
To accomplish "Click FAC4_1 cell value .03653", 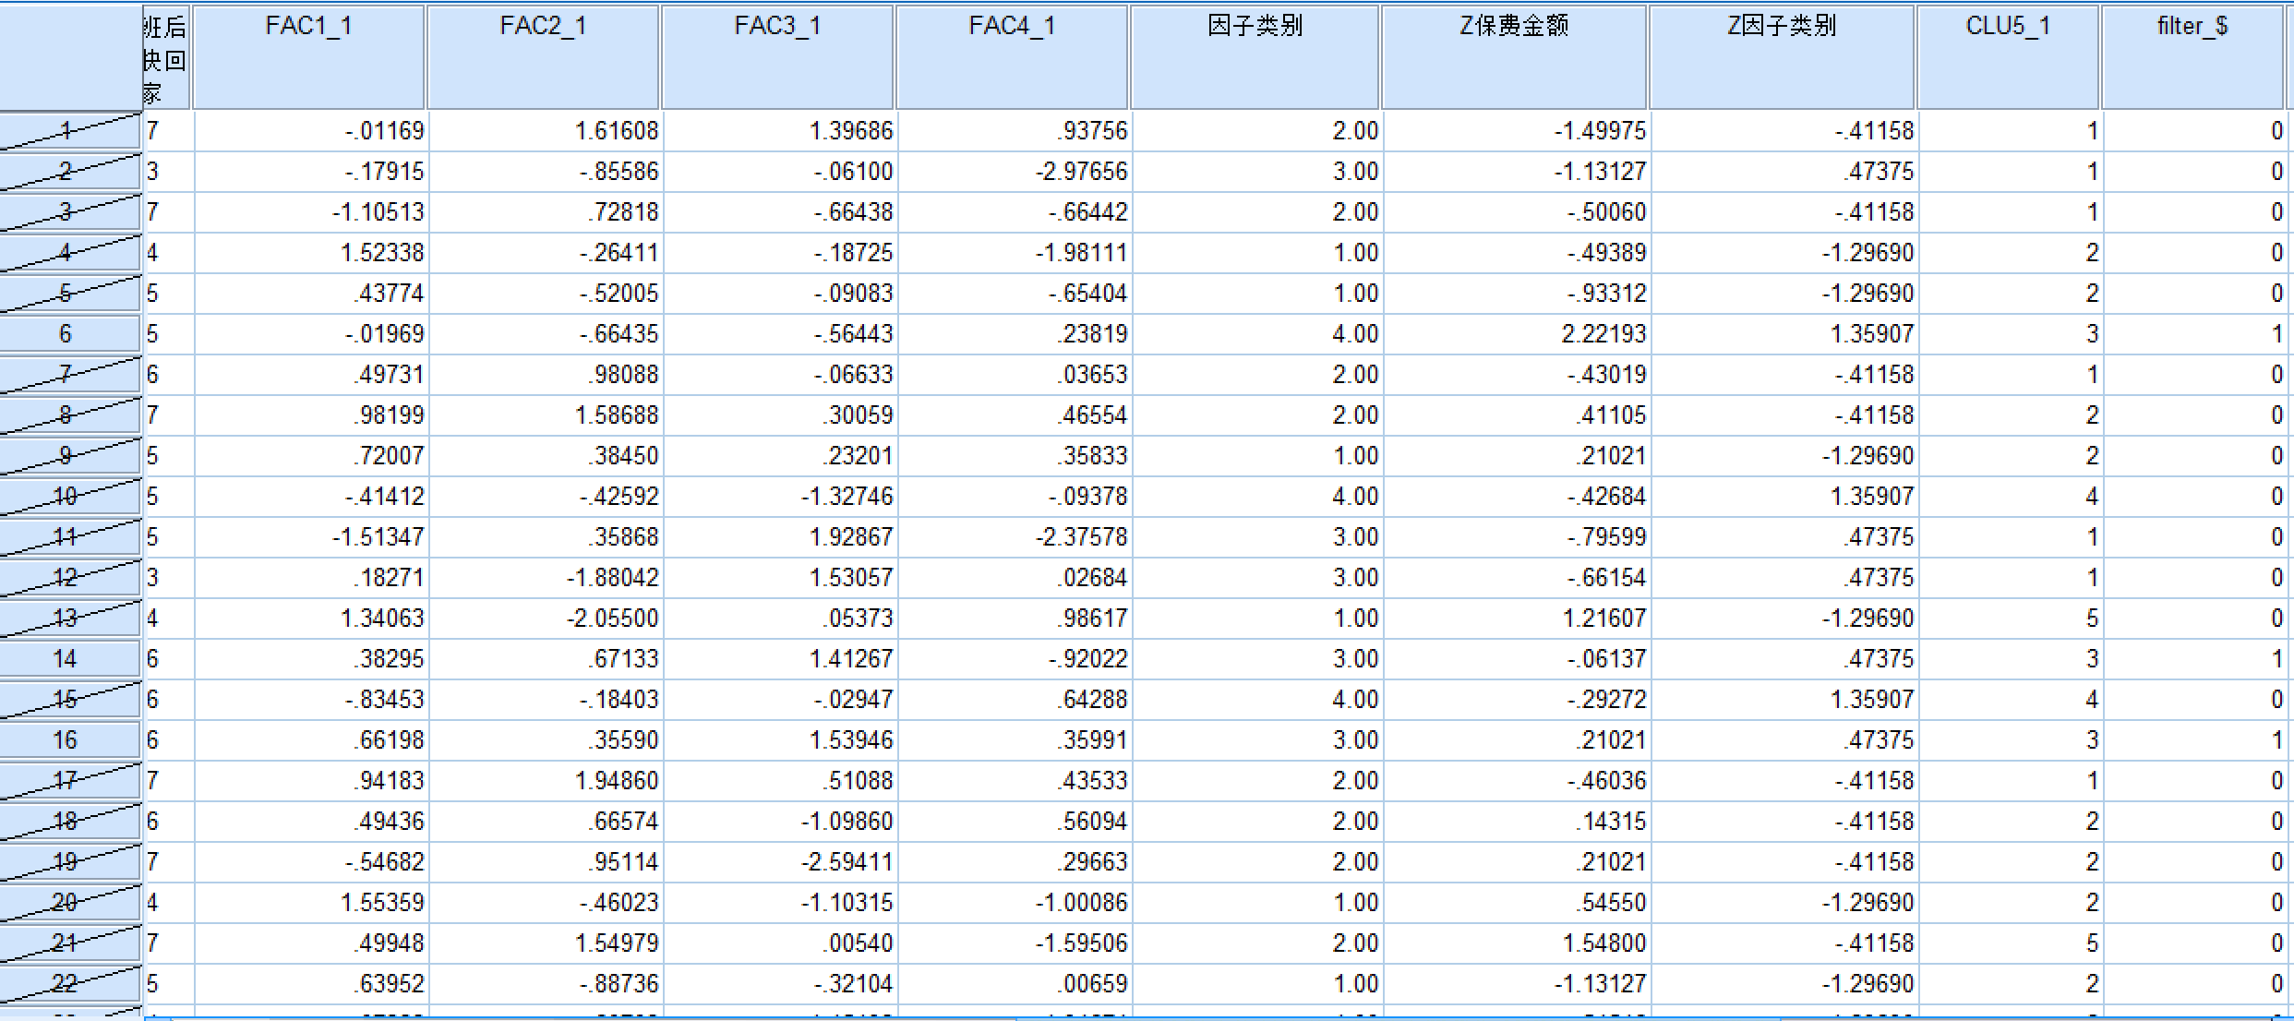I will (x=1013, y=375).
